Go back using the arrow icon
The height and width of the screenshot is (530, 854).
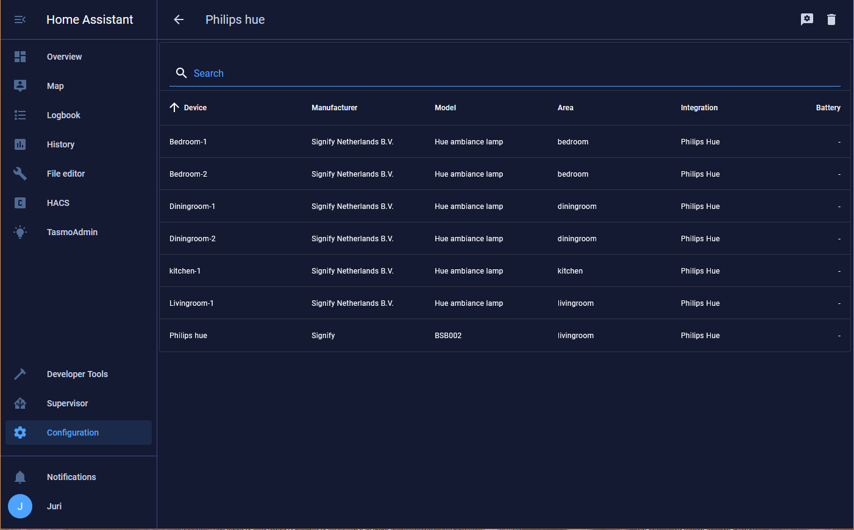coord(179,19)
